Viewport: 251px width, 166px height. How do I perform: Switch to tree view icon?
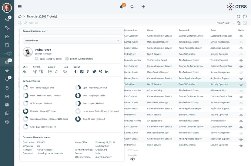pos(239,23)
